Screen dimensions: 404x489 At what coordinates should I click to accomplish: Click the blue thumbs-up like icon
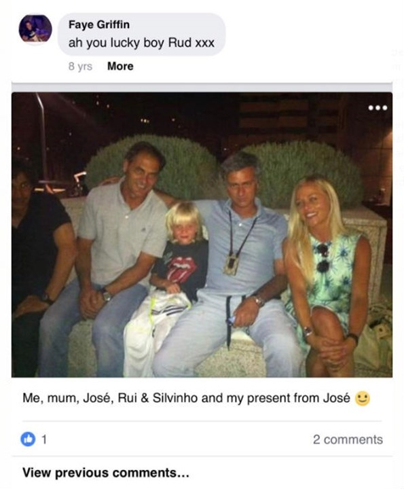point(28,439)
